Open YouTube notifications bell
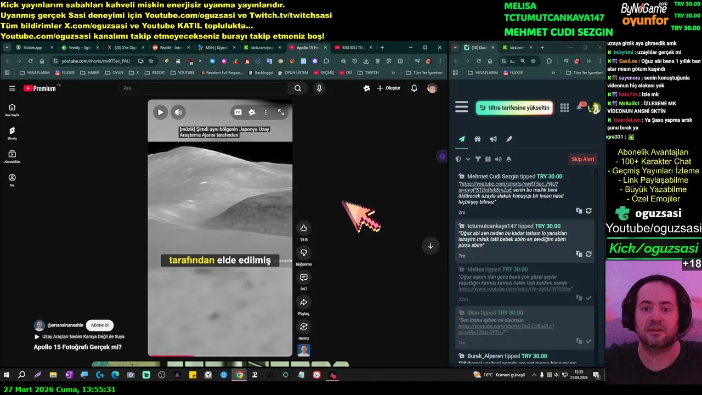The image size is (702, 395). pyautogui.click(x=414, y=88)
